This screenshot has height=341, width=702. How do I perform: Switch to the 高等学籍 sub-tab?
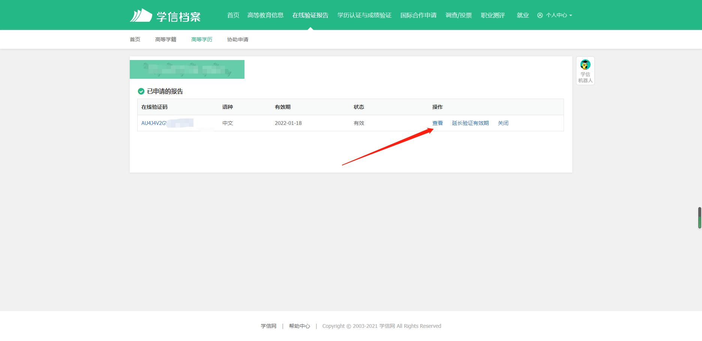pyautogui.click(x=165, y=39)
